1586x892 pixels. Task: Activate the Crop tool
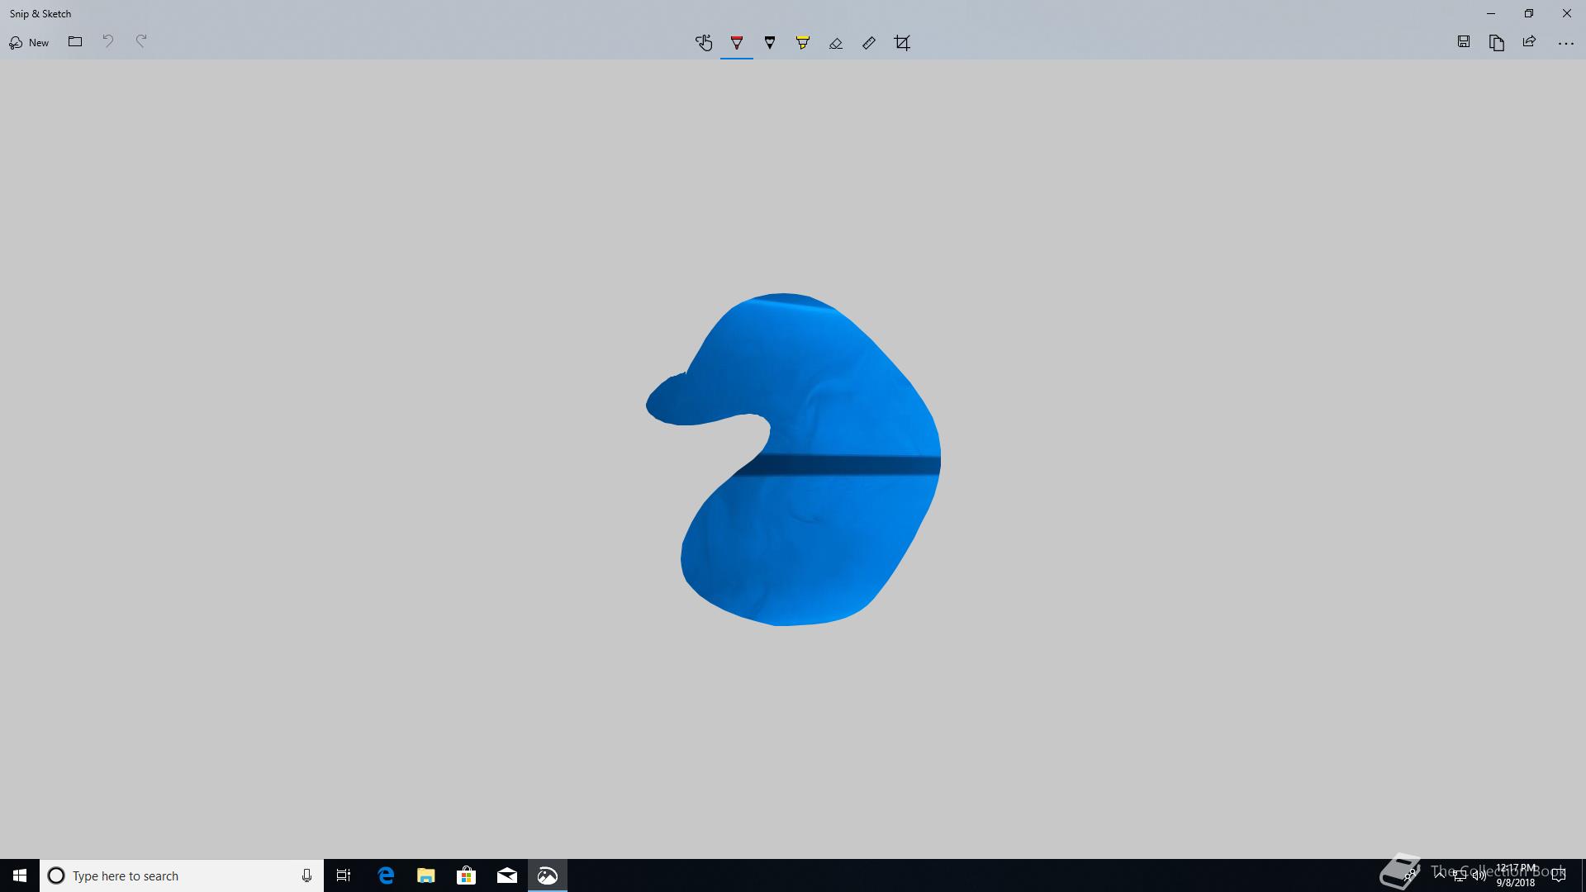(x=902, y=43)
